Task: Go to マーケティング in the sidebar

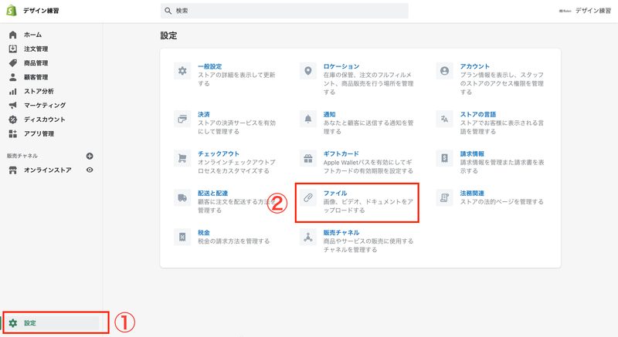Action: point(45,106)
